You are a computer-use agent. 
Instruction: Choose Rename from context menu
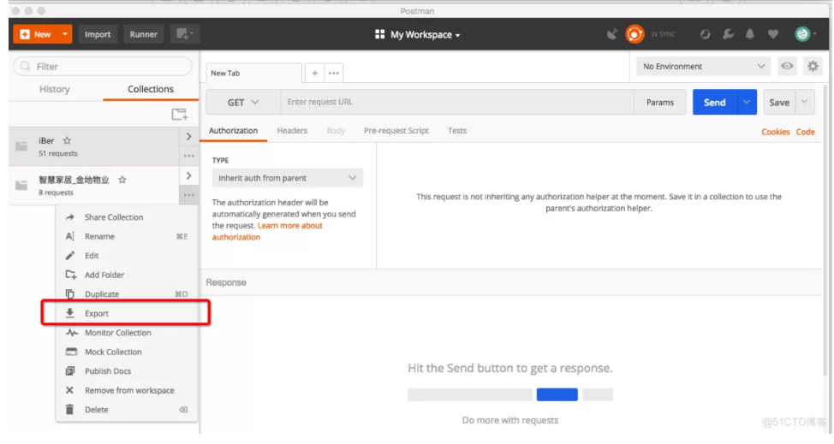click(x=127, y=236)
